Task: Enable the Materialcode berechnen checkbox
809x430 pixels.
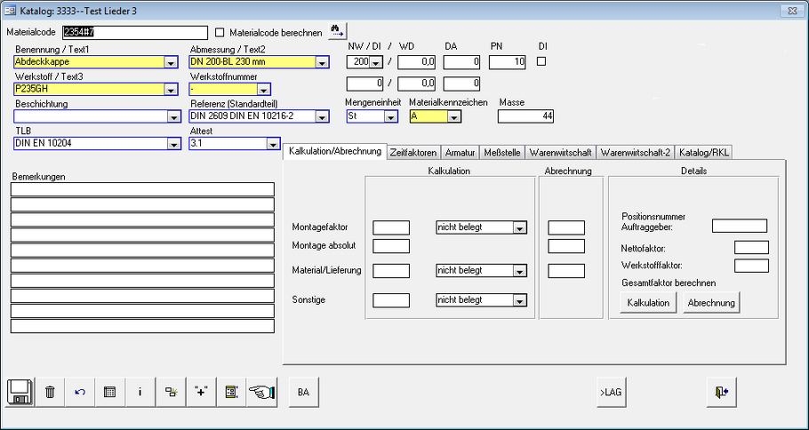Action: (x=220, y=32)
